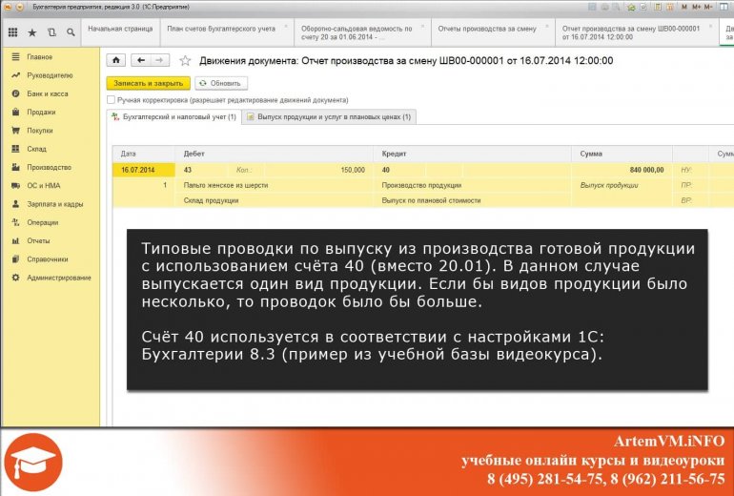734x496 pixels.
Task: Select the Пальто женское из шерсти cell
Action: pyautogui.click(x=275, y=185)
